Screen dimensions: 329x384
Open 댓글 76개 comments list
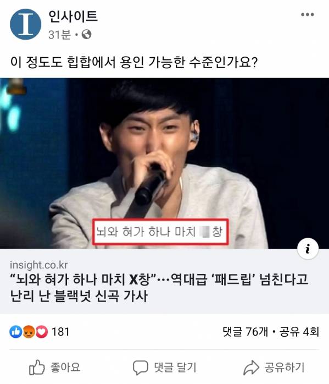tap(245, 332)
